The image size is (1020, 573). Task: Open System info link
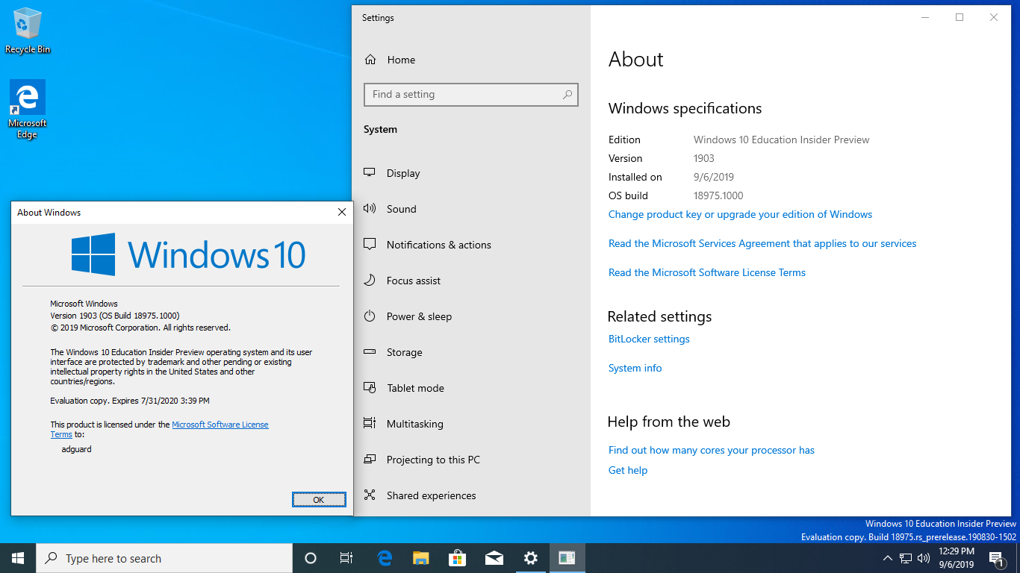coord(635,368)
